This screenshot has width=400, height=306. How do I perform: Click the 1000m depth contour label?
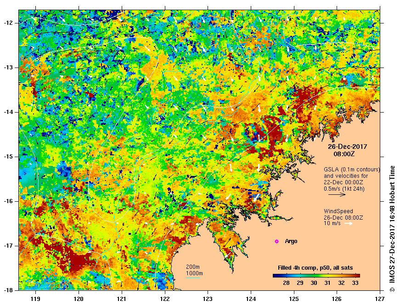click(194, 273)
